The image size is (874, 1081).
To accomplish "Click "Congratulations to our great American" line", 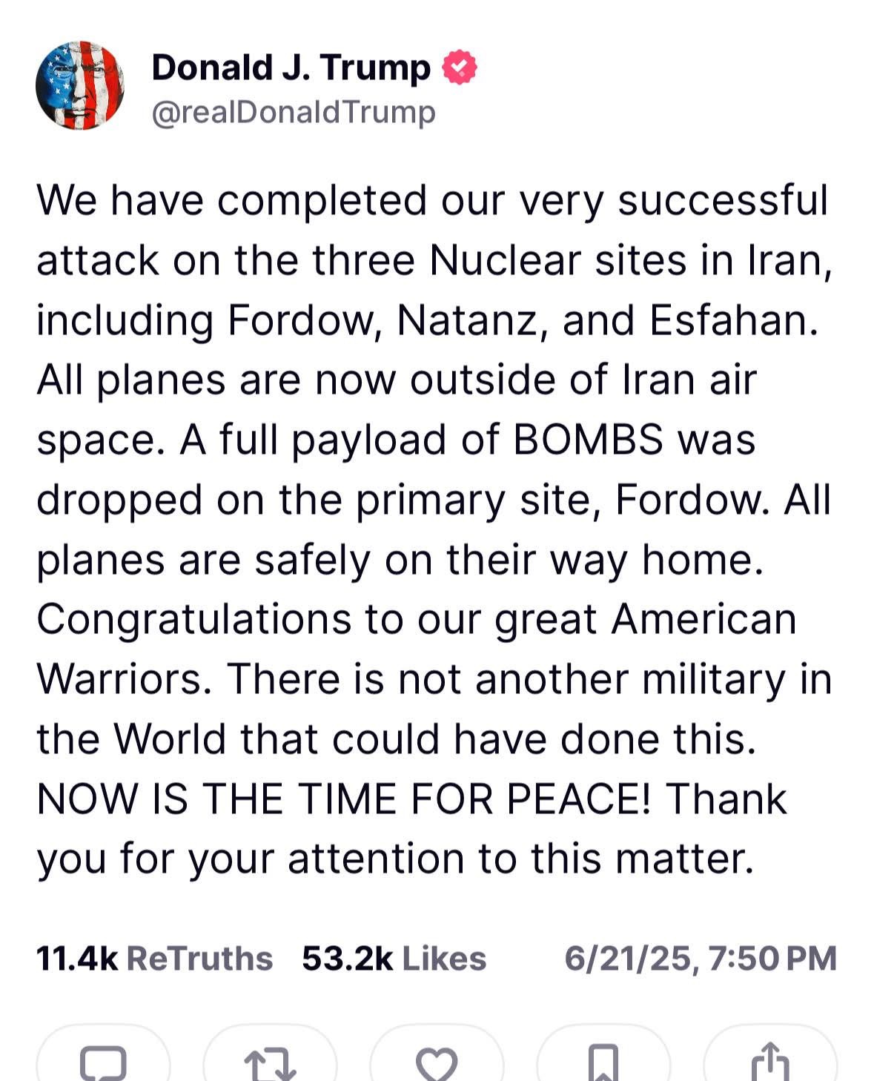I will coord(416,619).
